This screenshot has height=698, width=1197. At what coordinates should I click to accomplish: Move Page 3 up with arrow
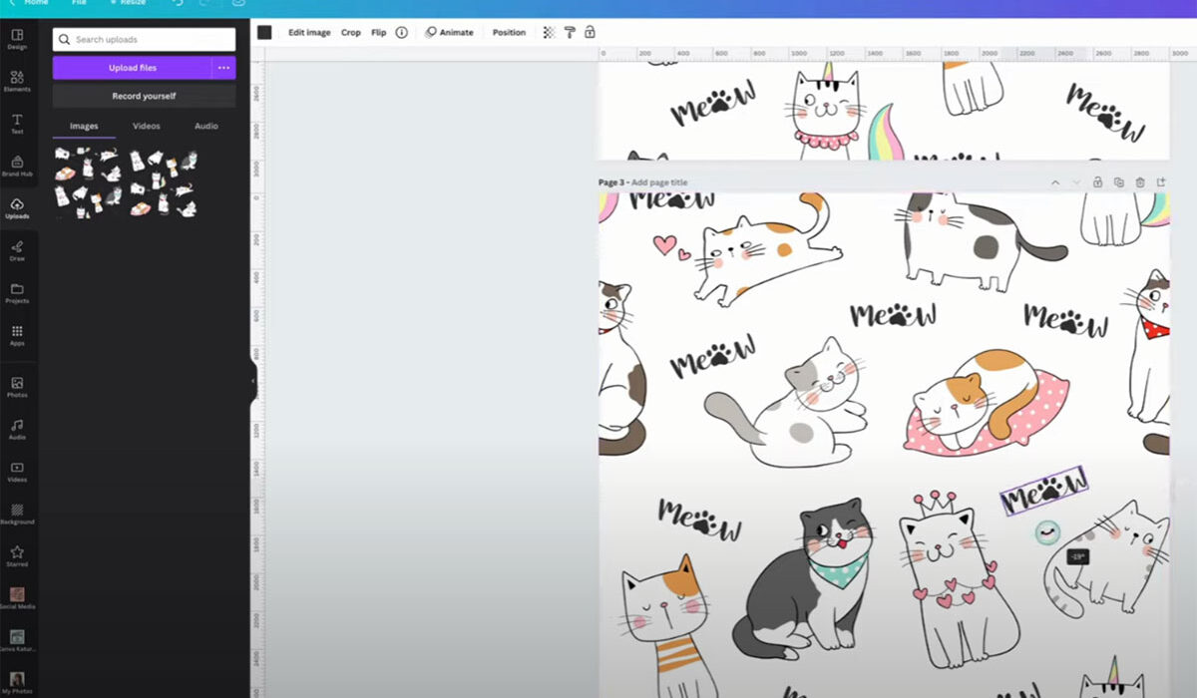pyautogui.click(x=1055, y=182)
